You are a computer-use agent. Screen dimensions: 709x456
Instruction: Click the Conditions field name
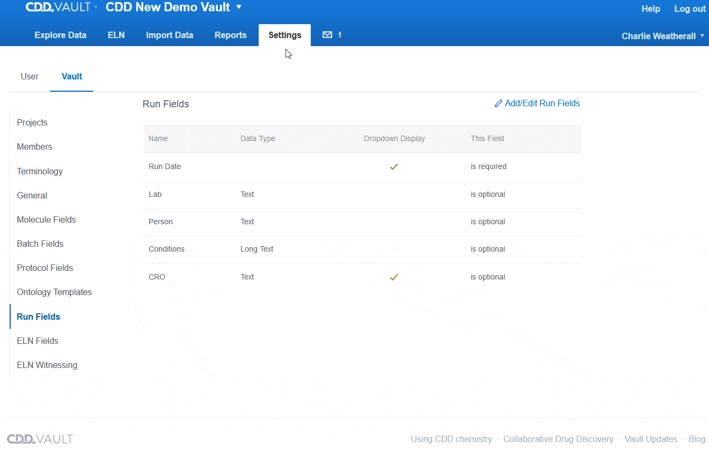[166, 249]
